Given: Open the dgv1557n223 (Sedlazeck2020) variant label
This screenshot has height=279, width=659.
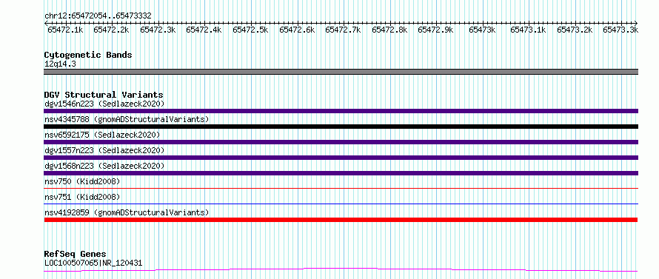Looking at the screenshot, I should tap(104, 150).
